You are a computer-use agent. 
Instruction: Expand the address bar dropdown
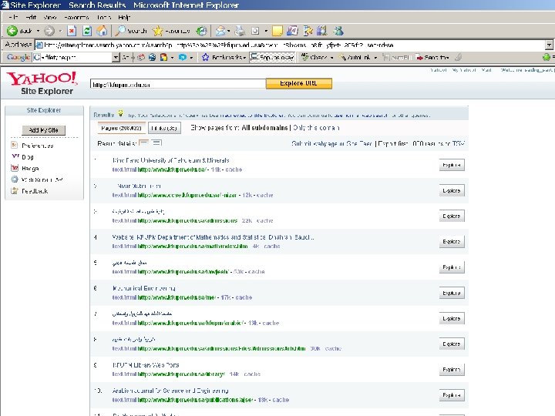tap(549, 45)
